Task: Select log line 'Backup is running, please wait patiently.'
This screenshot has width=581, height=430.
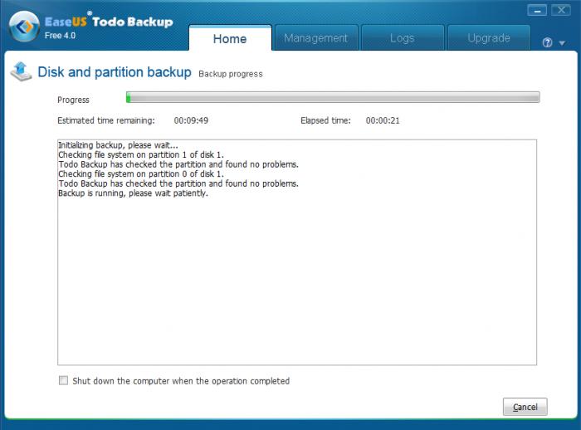Action: (x=134, y=193)
